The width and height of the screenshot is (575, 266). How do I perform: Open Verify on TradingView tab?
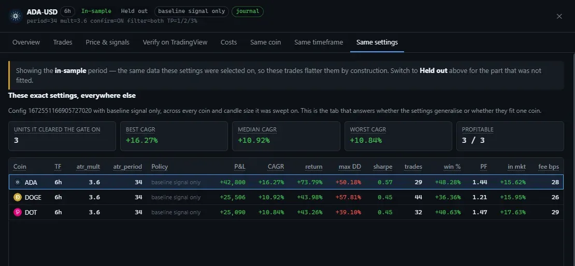point(175,42)
